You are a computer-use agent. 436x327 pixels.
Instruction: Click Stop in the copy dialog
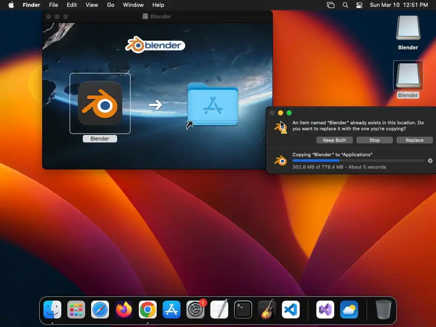[x=375, y=140]
